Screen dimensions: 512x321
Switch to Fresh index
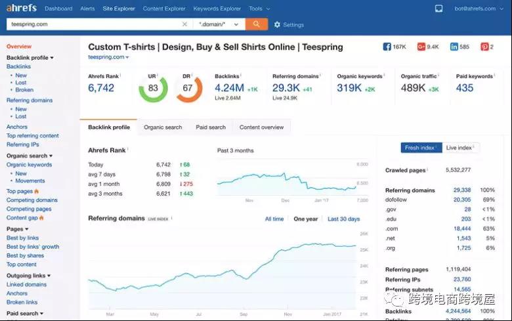[421, 148]
